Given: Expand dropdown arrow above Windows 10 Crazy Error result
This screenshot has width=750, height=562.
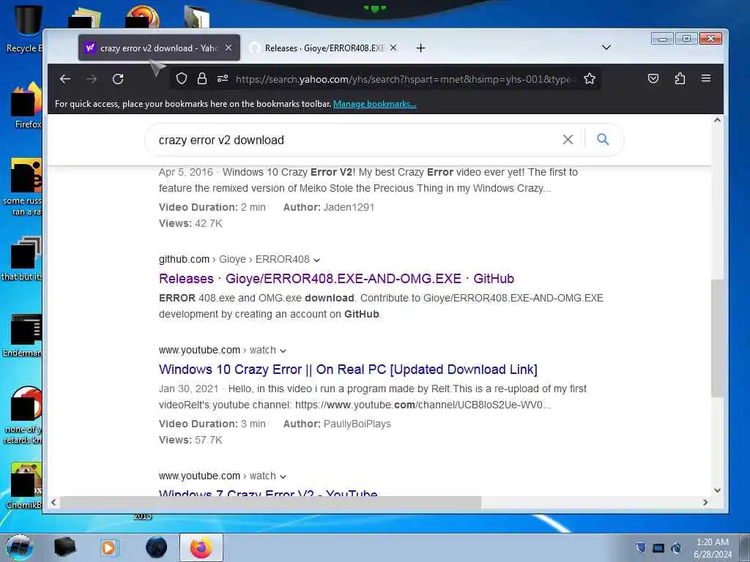Looking at the screenshot, I should [283, 351].
